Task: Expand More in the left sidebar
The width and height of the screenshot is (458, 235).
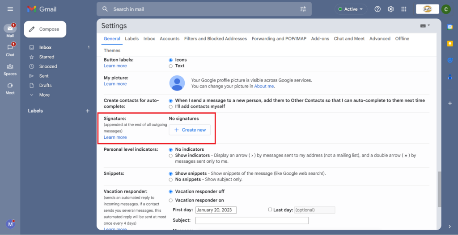Action: (x=44, y=95)
